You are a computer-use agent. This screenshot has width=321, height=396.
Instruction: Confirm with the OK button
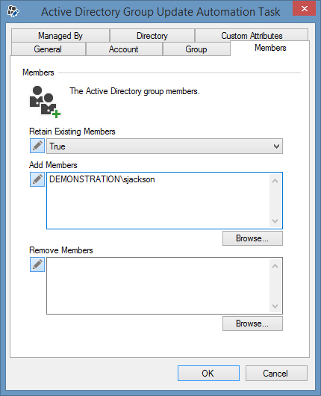tap(208, 373)
